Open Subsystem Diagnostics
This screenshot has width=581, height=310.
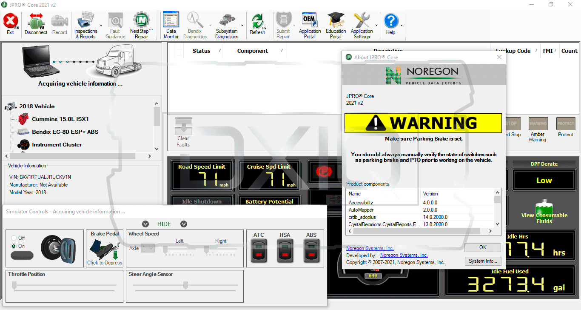[x=227, y=26]
